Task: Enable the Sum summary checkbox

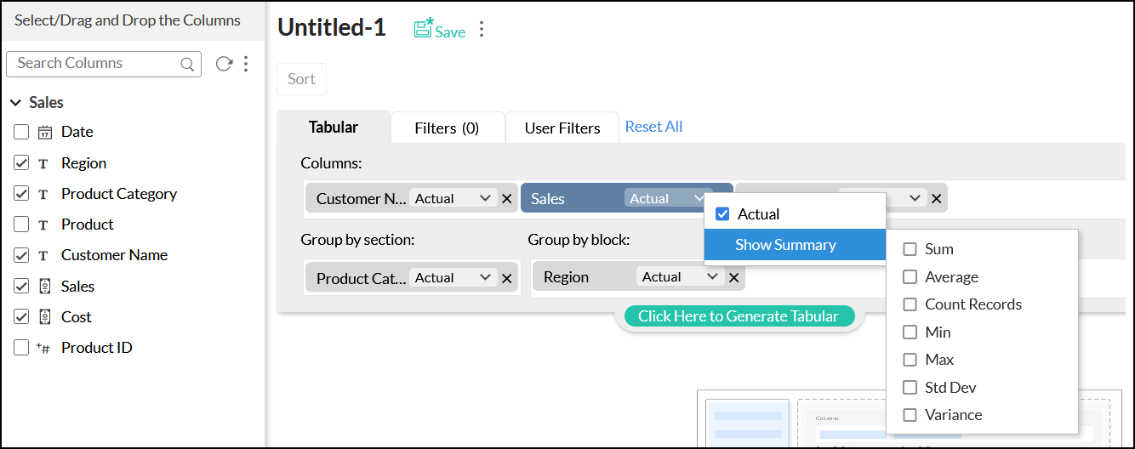Action: 910,249
